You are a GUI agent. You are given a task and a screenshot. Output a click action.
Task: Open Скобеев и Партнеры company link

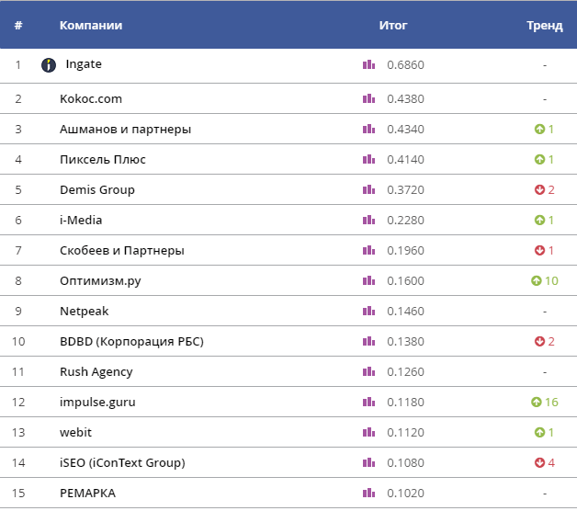pyautogui.click(x=122, y=251)
